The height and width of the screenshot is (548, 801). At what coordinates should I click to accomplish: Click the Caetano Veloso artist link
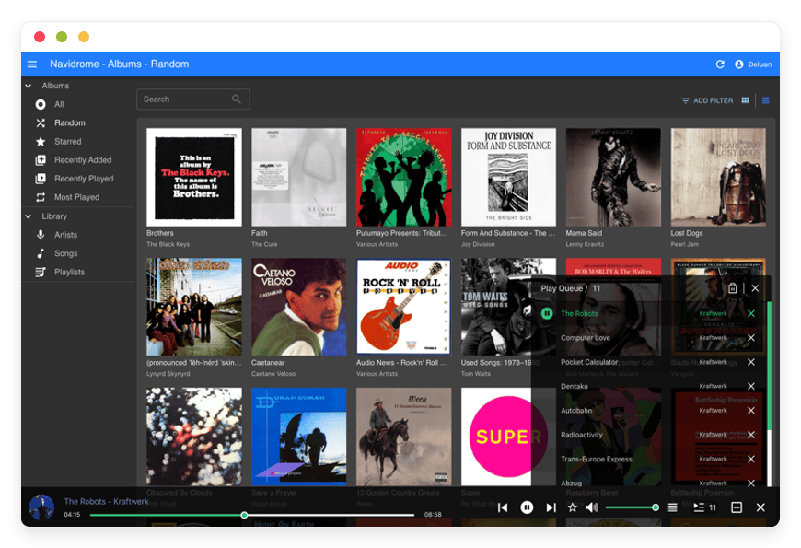[x=273, y=374]
